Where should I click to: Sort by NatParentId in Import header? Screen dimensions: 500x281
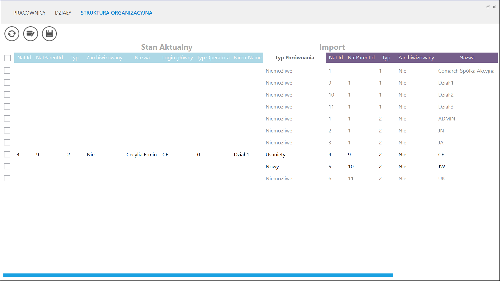(x=361, y=58)
